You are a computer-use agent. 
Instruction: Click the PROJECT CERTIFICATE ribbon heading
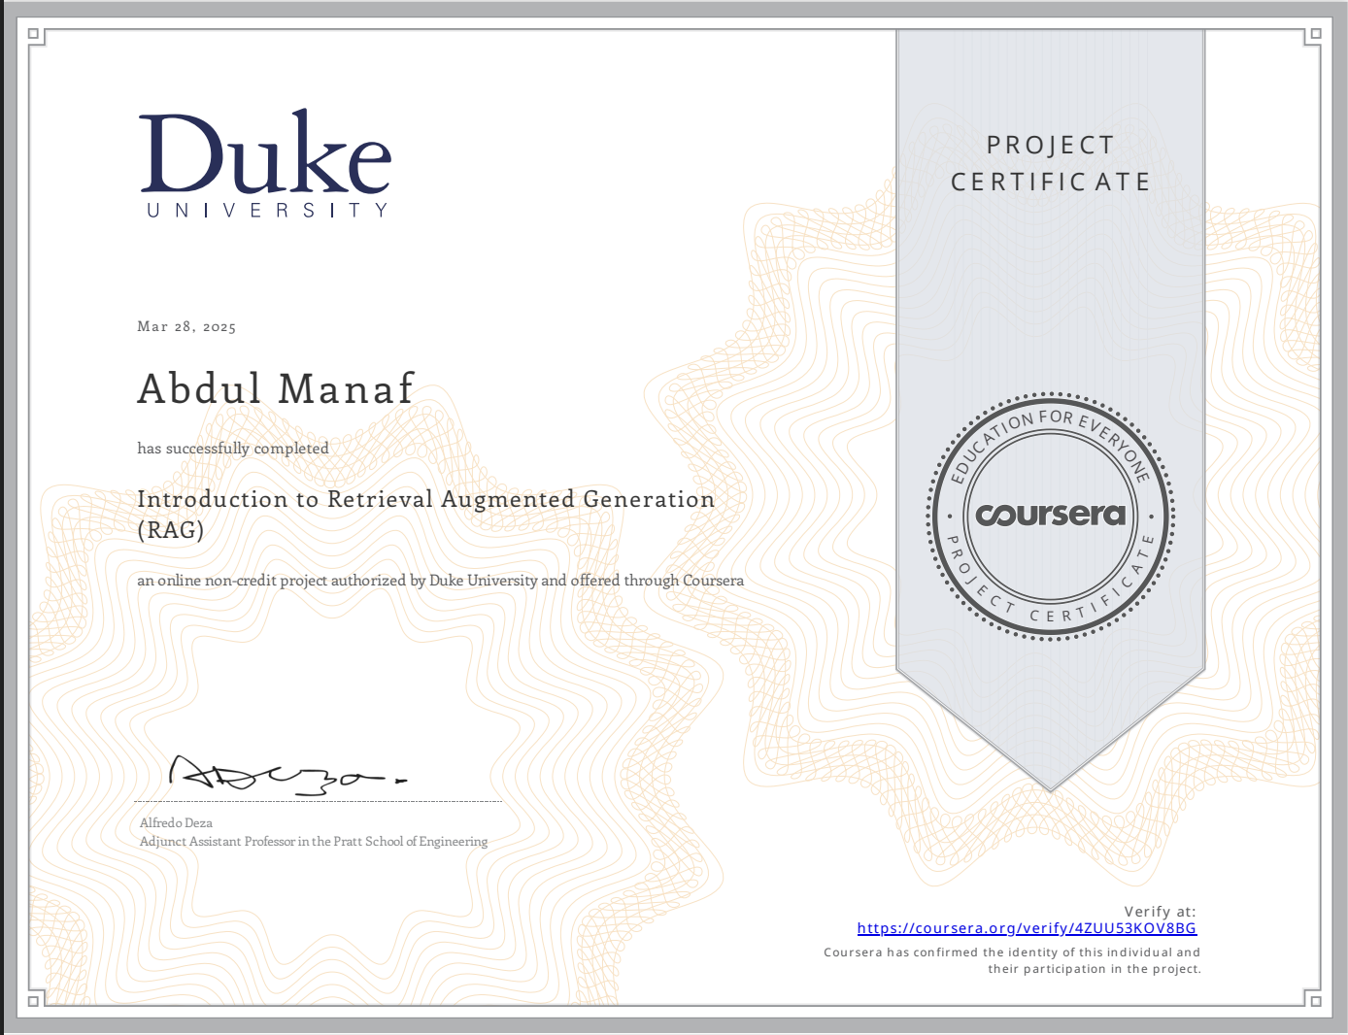[x=1050, y=163]
